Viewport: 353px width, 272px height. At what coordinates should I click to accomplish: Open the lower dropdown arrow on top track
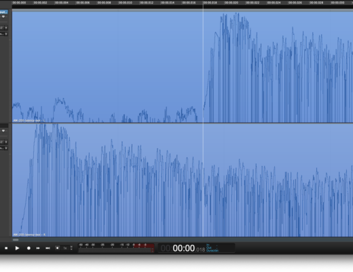coord(6,34)
